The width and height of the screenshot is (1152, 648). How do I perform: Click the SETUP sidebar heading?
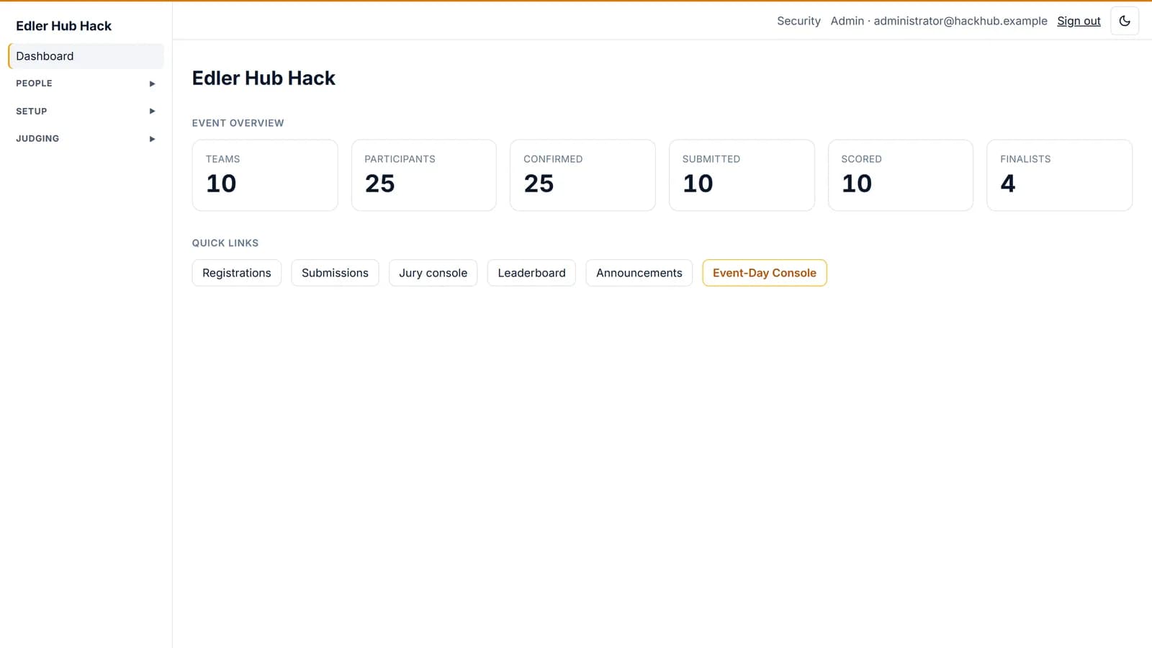click(31, 111)
